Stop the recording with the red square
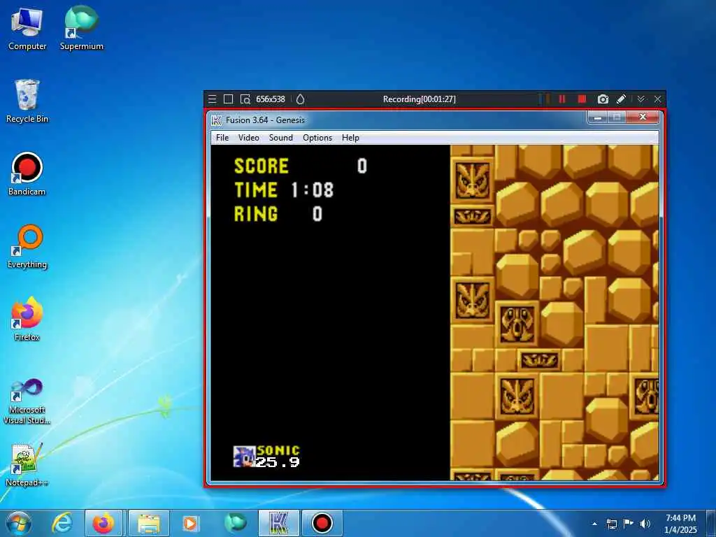This screenshot has height=537, width=716. [582, 99]
